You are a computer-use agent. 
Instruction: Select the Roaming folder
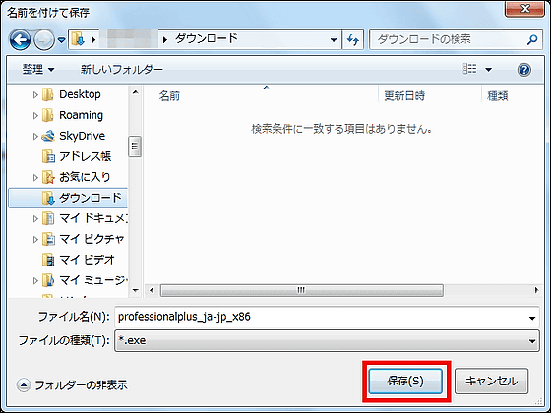coord(81,115)
